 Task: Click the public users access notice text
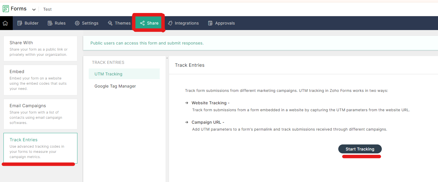(x=147, y=43)
